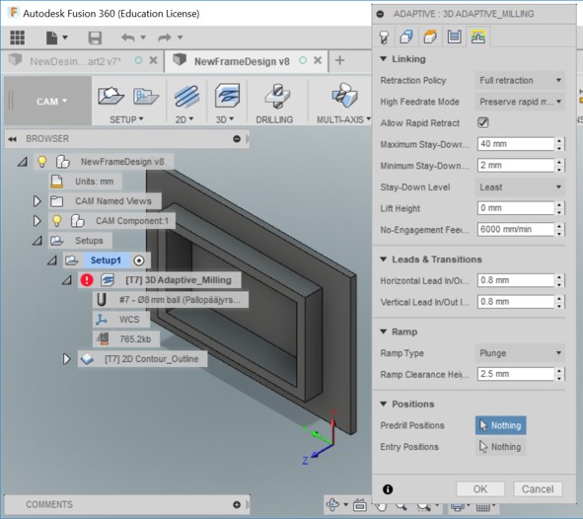Click Ramp Clearance Height stepper arrows
The image size is (583, 519).
tap(559, 374)
